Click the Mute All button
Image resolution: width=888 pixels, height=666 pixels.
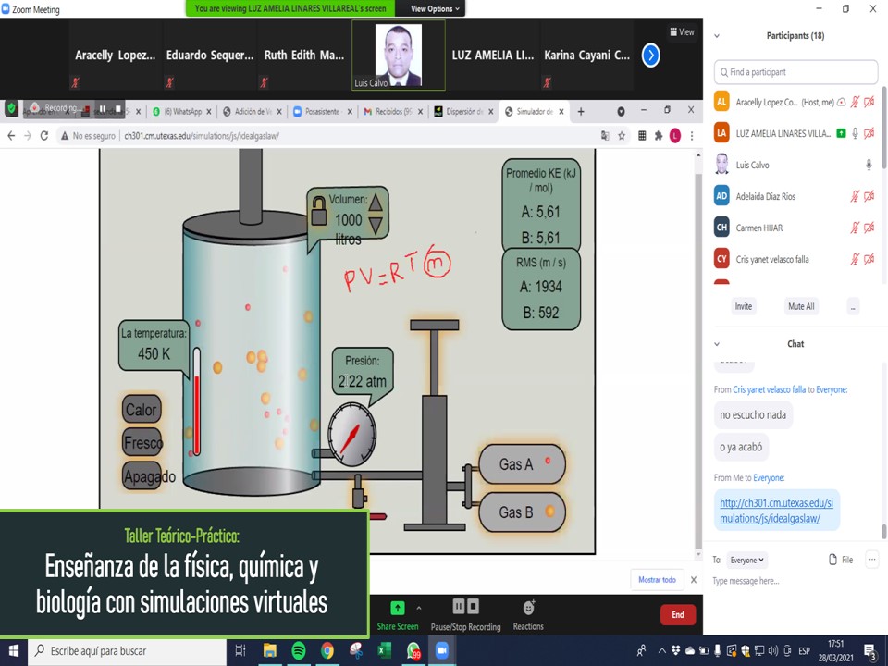point(800,306)
